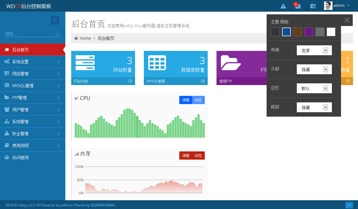Choose the dark charcoal theme color
Image resolution: width=358 pixels, height=209 pixels.
click(x=275, y=32)
